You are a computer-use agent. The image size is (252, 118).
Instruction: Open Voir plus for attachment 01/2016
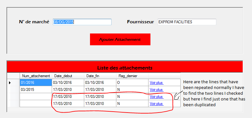(x=157, y=83)
